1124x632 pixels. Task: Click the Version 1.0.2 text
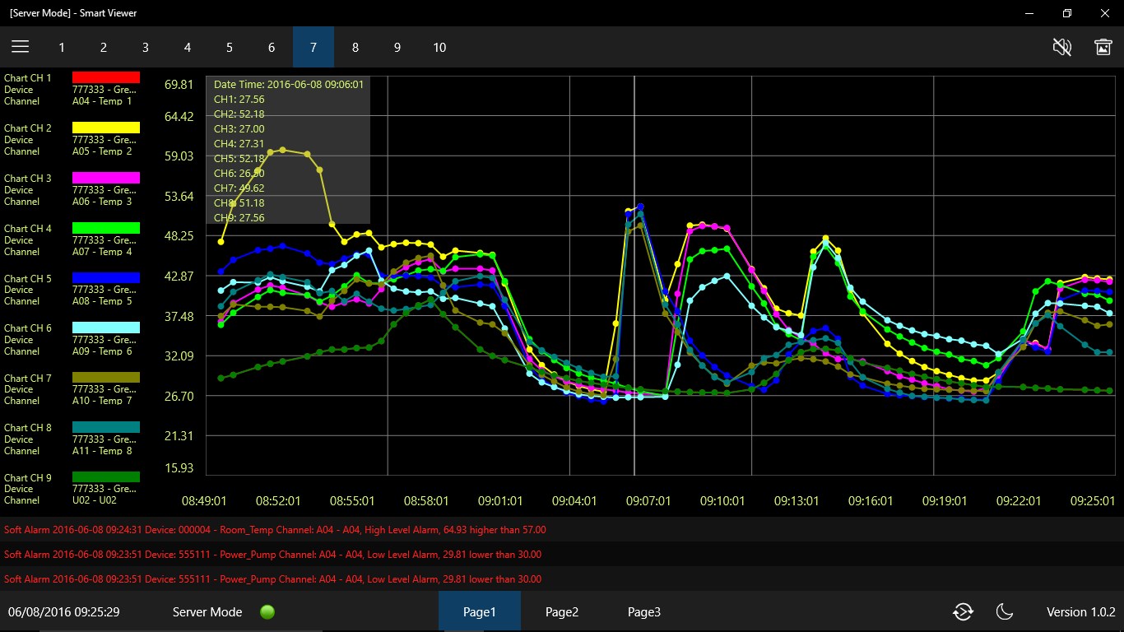(x=1080, y=611)
